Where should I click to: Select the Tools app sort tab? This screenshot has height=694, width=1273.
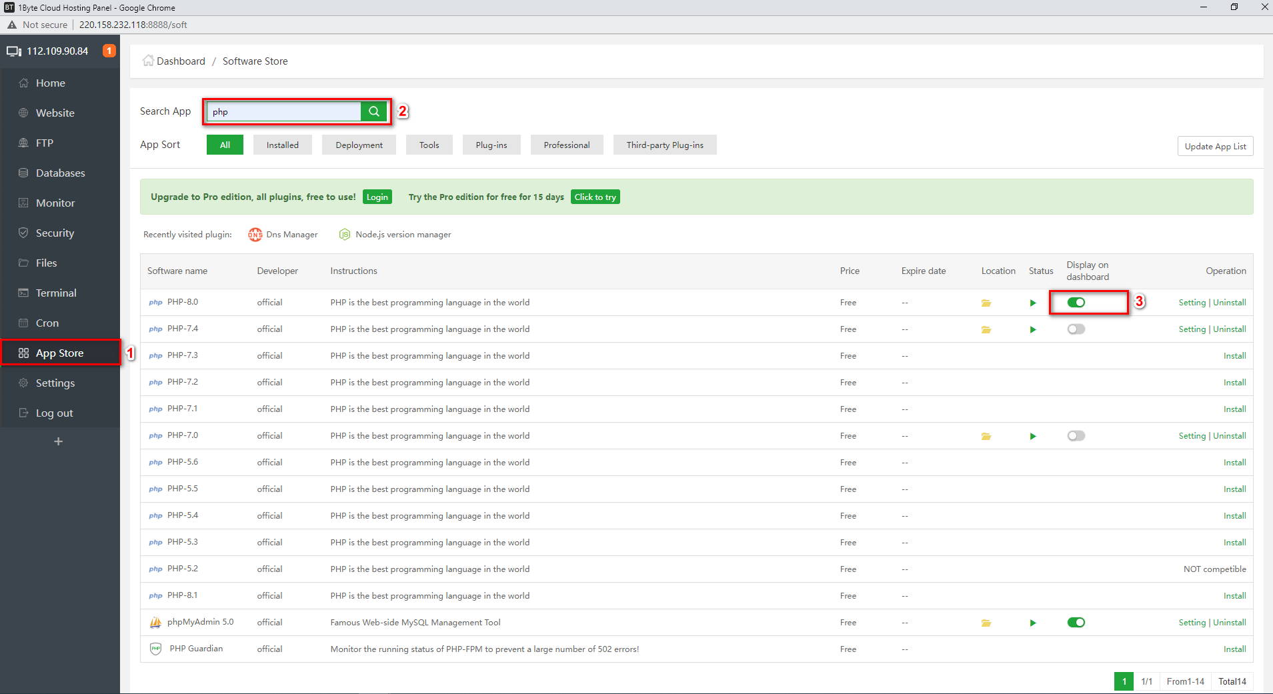click(x=429, y=145)
